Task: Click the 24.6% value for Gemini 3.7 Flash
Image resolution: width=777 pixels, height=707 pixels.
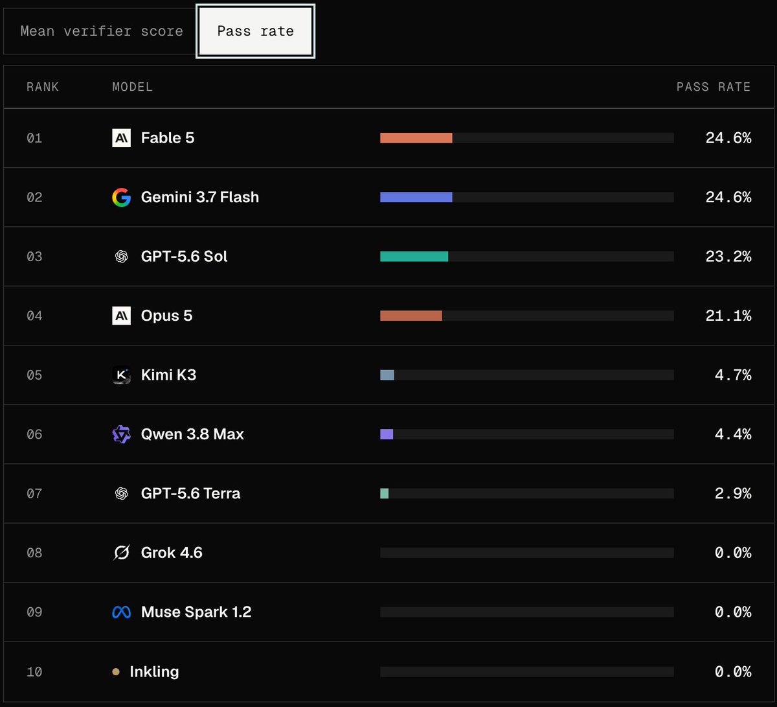Action: pyautogui.click(x=728, y=197)
